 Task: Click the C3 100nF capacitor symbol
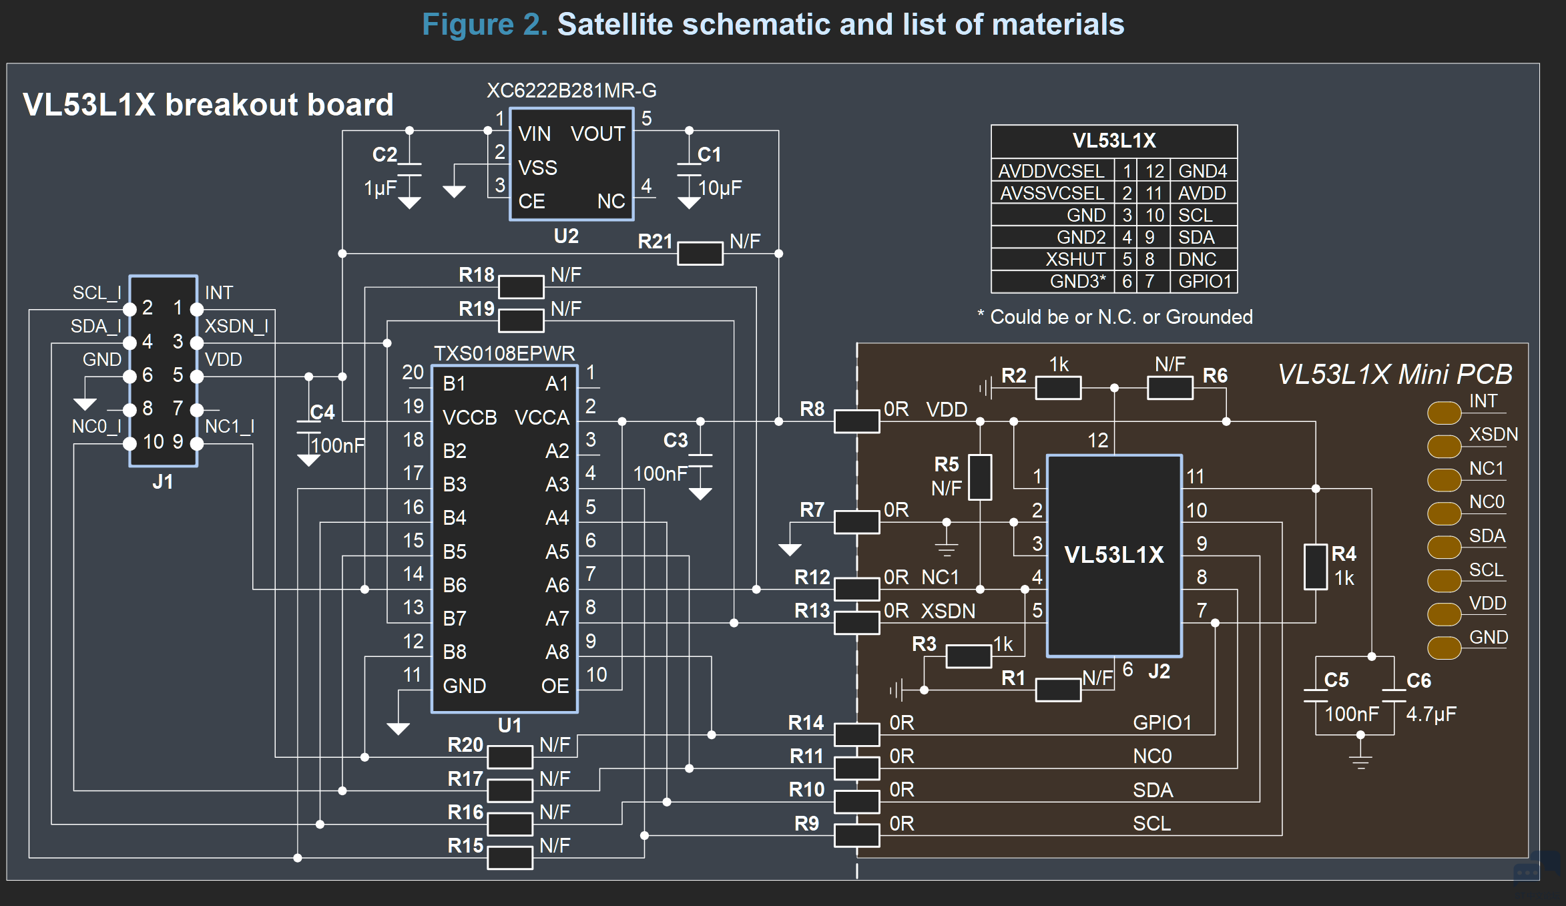click(700, 461)
